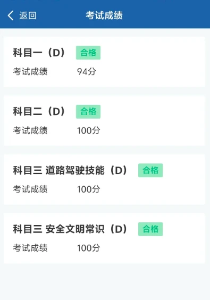Click empty area below the last card
This screenshot has width=210, height=300.
pos(105,282)
